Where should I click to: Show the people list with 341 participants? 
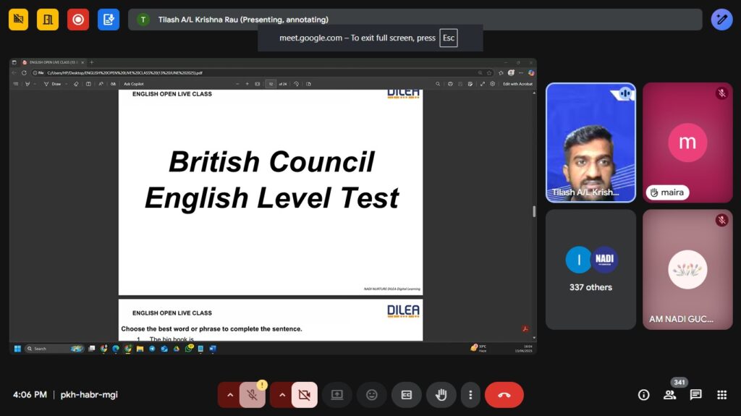click(x=669, y=395)
